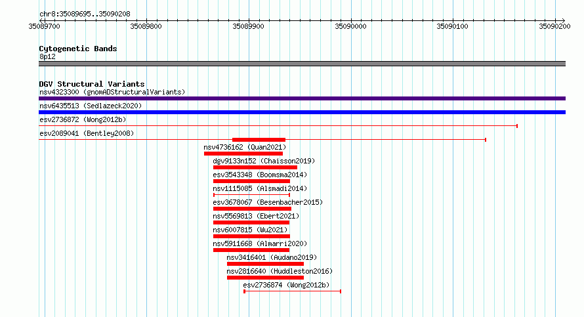Click the red nsv4736162 variant bar
This screenshot has width=584, height=317.
243,154
